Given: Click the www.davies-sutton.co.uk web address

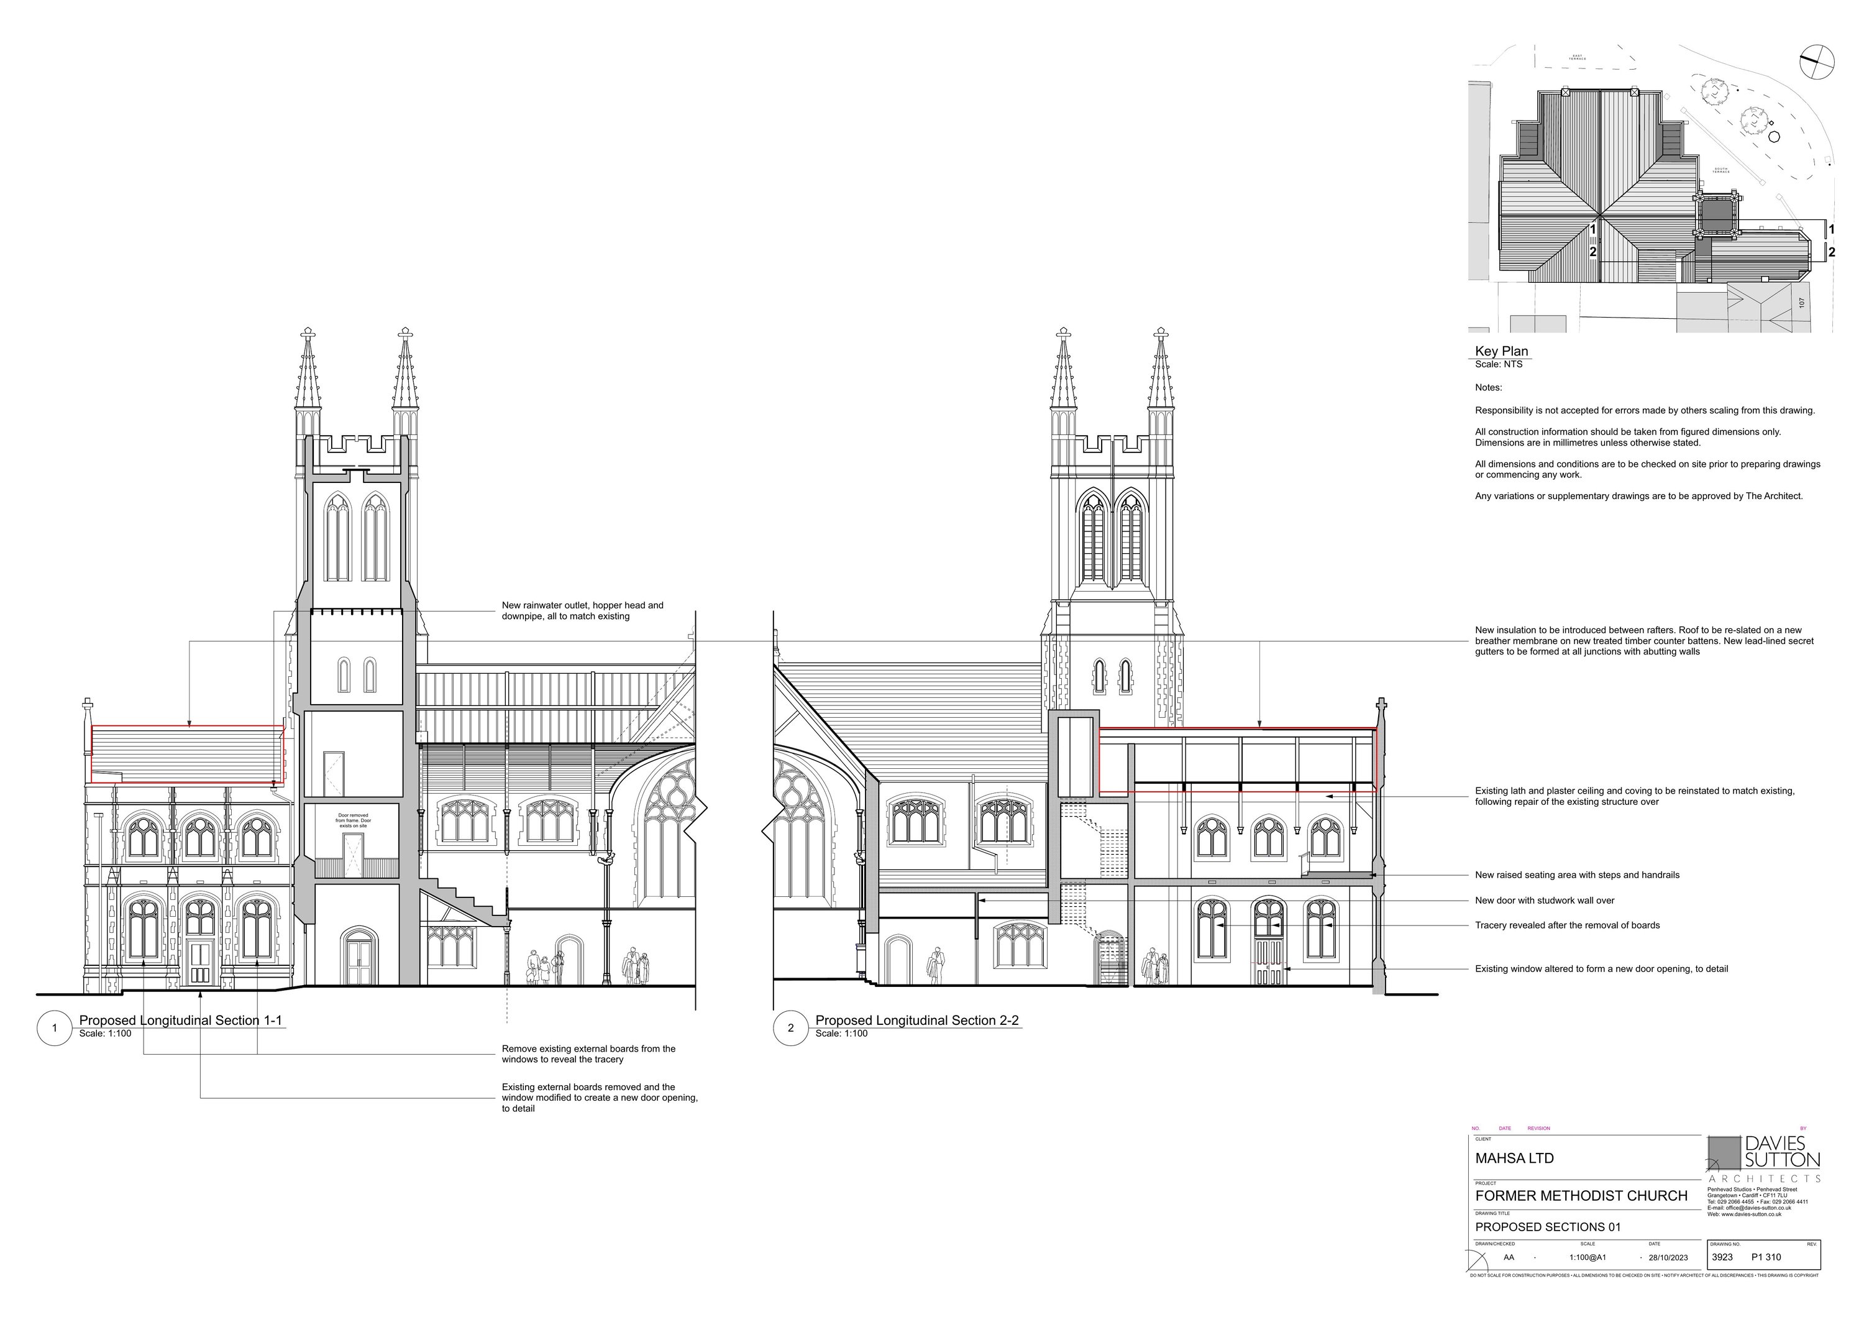Looking at the screenshot, I should [x=1751, y=1214].
